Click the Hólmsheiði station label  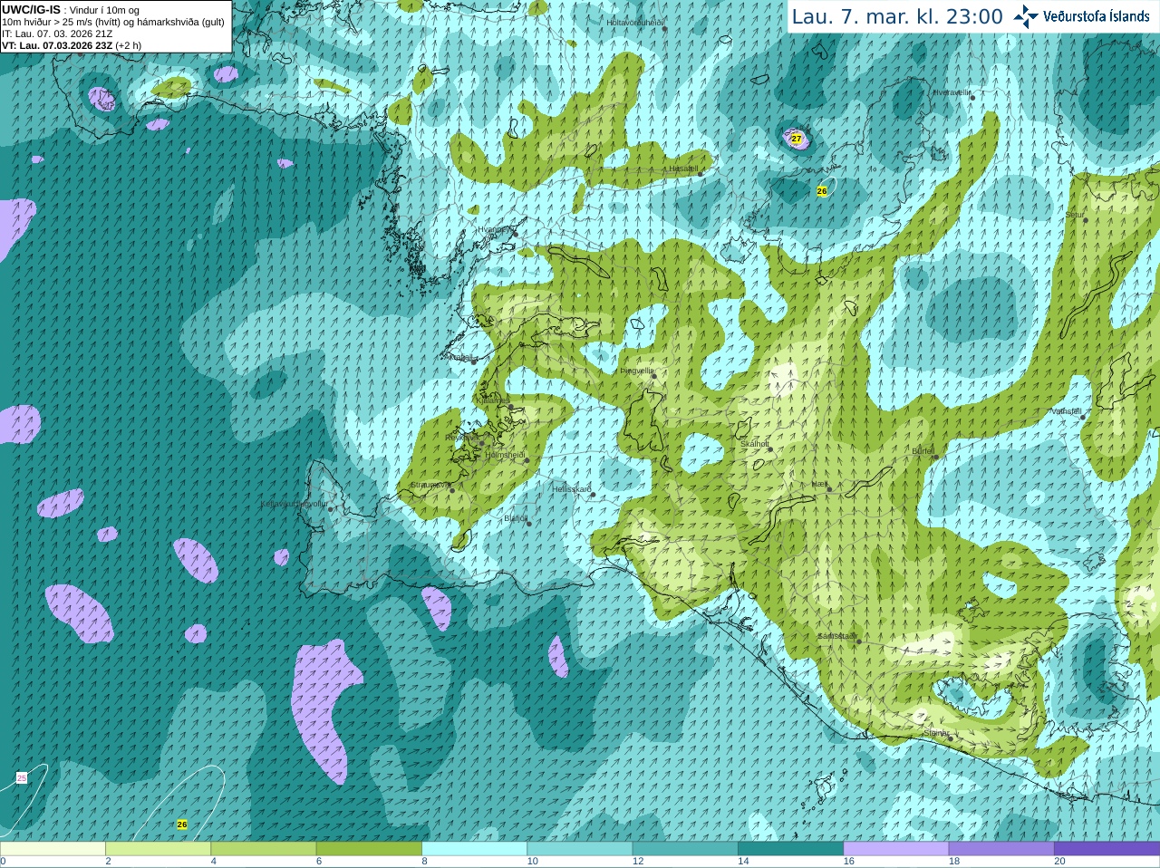506,455
